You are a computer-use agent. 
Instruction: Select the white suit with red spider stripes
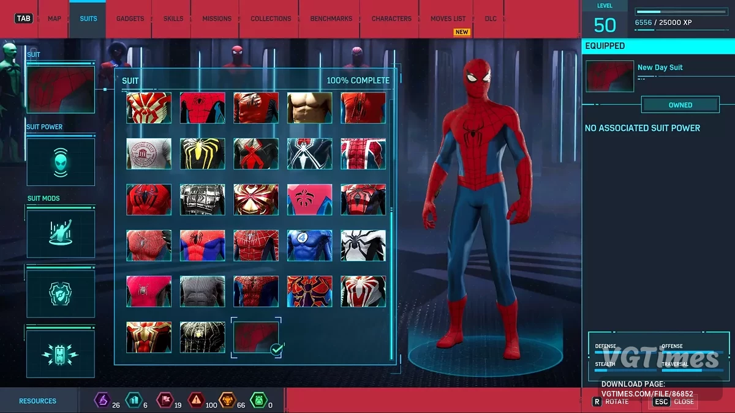[x=363, y=291]
